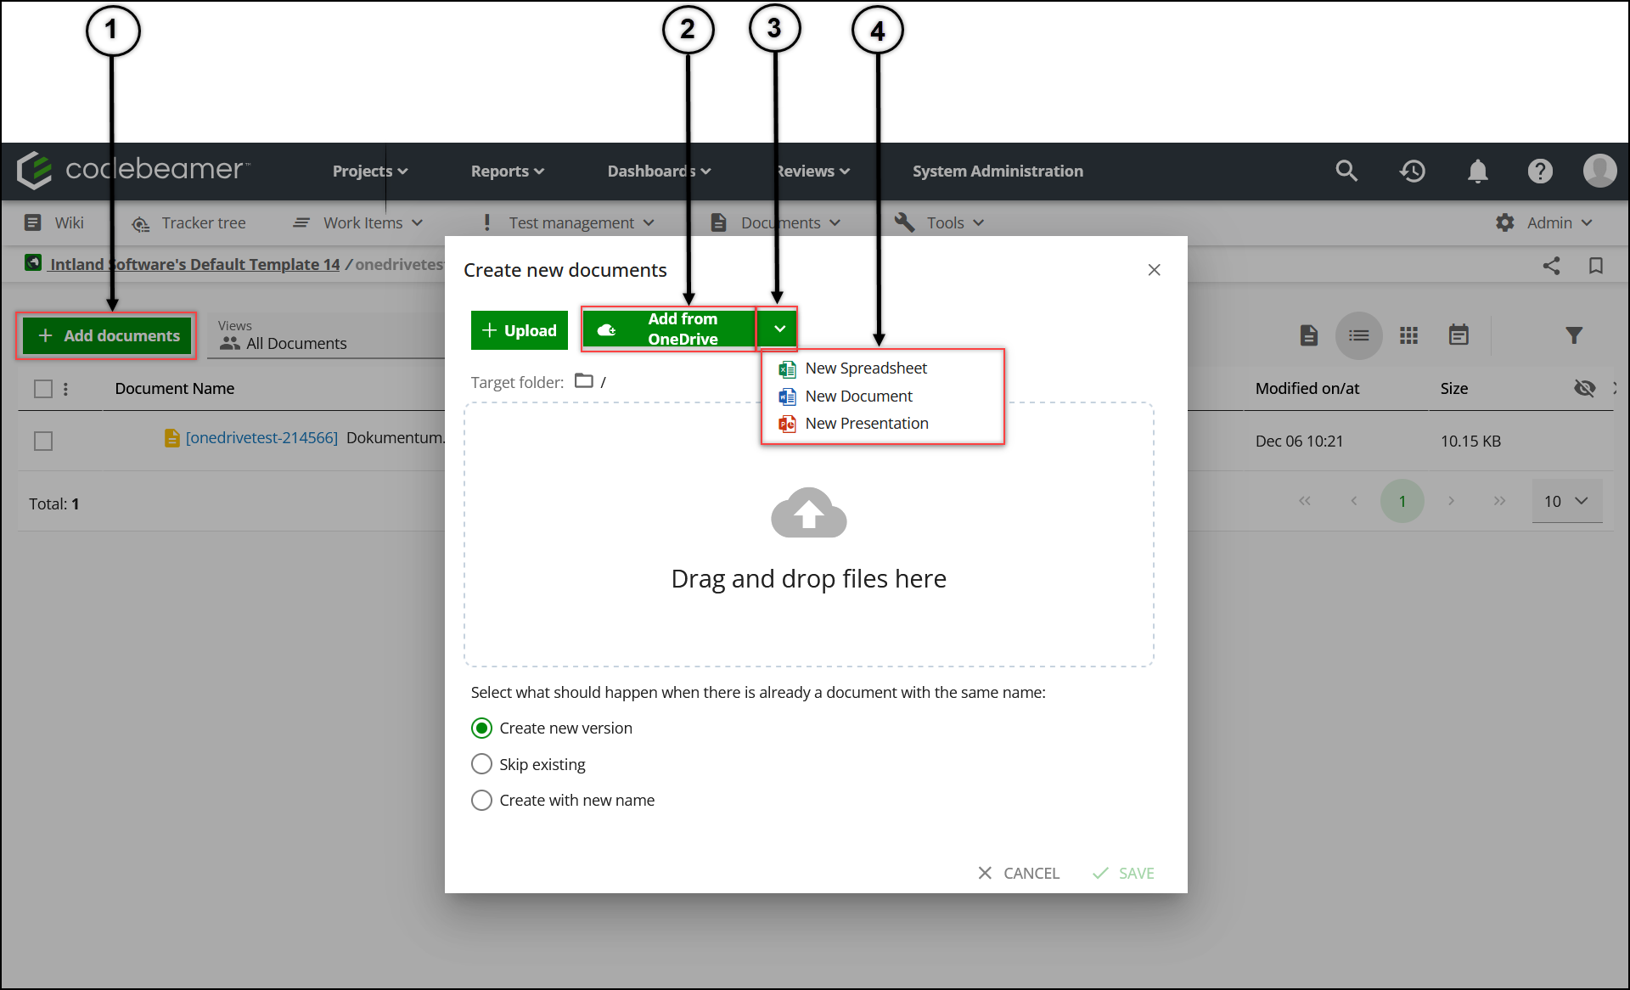Screen dimensions: 1630x990
Task: Open the Add from OneDrive arrow dropdown
Action: coord(778,329)
